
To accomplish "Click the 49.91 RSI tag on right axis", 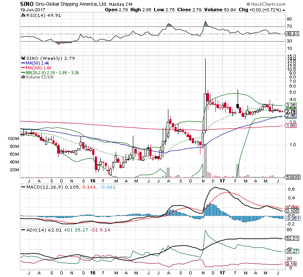I will tap(292, 34).
